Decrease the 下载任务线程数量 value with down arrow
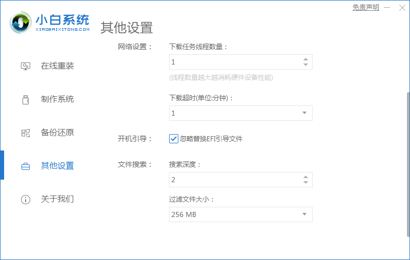Viewport: 410px width, 260px height. click(305, 65)
